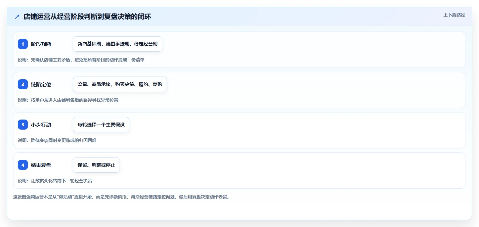This screenshot has width=479, height=227.
Task: Click the title 店铺运营从经营阶段判断到复盘决策的闭环
Action: (x=87, y=16)
